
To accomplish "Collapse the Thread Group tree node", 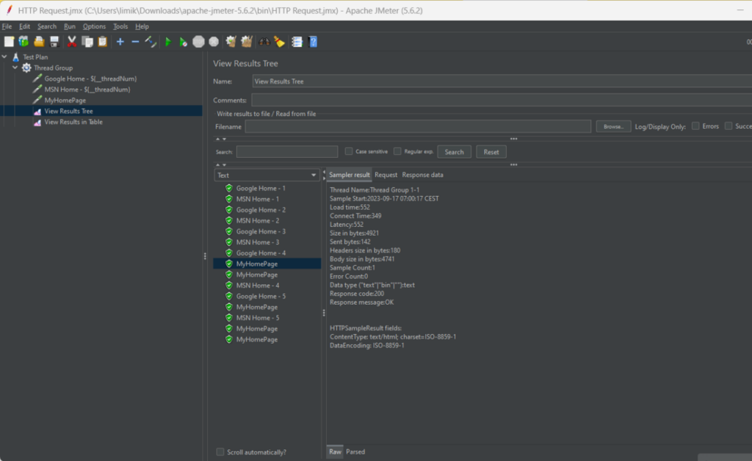I will pyautogui.click(x=15, y=68).
